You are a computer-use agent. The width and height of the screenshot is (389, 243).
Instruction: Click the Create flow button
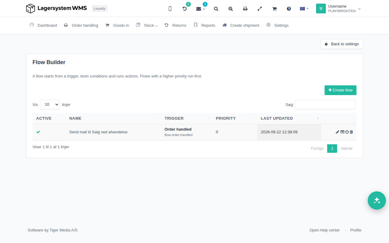pyautogui.click(x=340, y=90)
